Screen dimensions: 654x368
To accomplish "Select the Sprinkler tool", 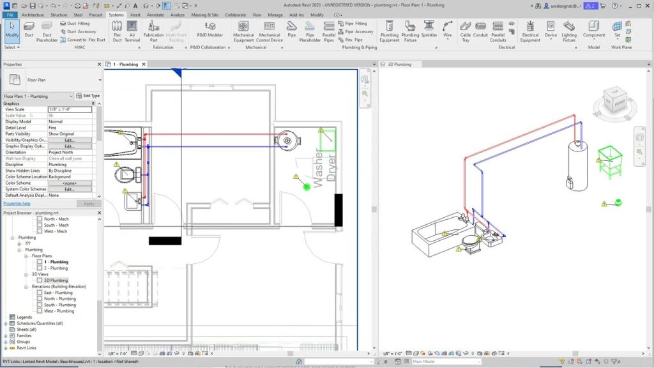I will [x=429, y=29].
